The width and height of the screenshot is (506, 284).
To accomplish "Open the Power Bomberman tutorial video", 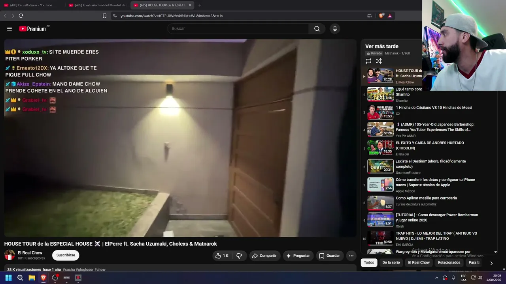I will 437,217.
